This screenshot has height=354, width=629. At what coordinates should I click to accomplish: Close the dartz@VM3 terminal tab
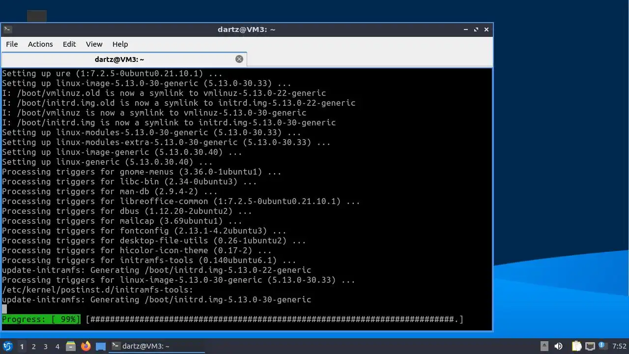tap(239, 59)
